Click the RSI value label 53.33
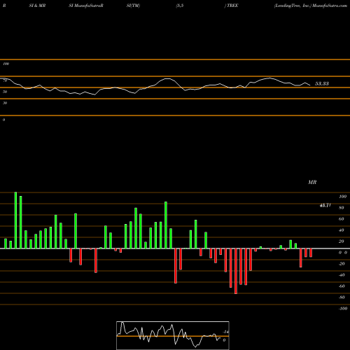Image resolution: width=350 pixels, height=350 pixels. tap(322, 83)
